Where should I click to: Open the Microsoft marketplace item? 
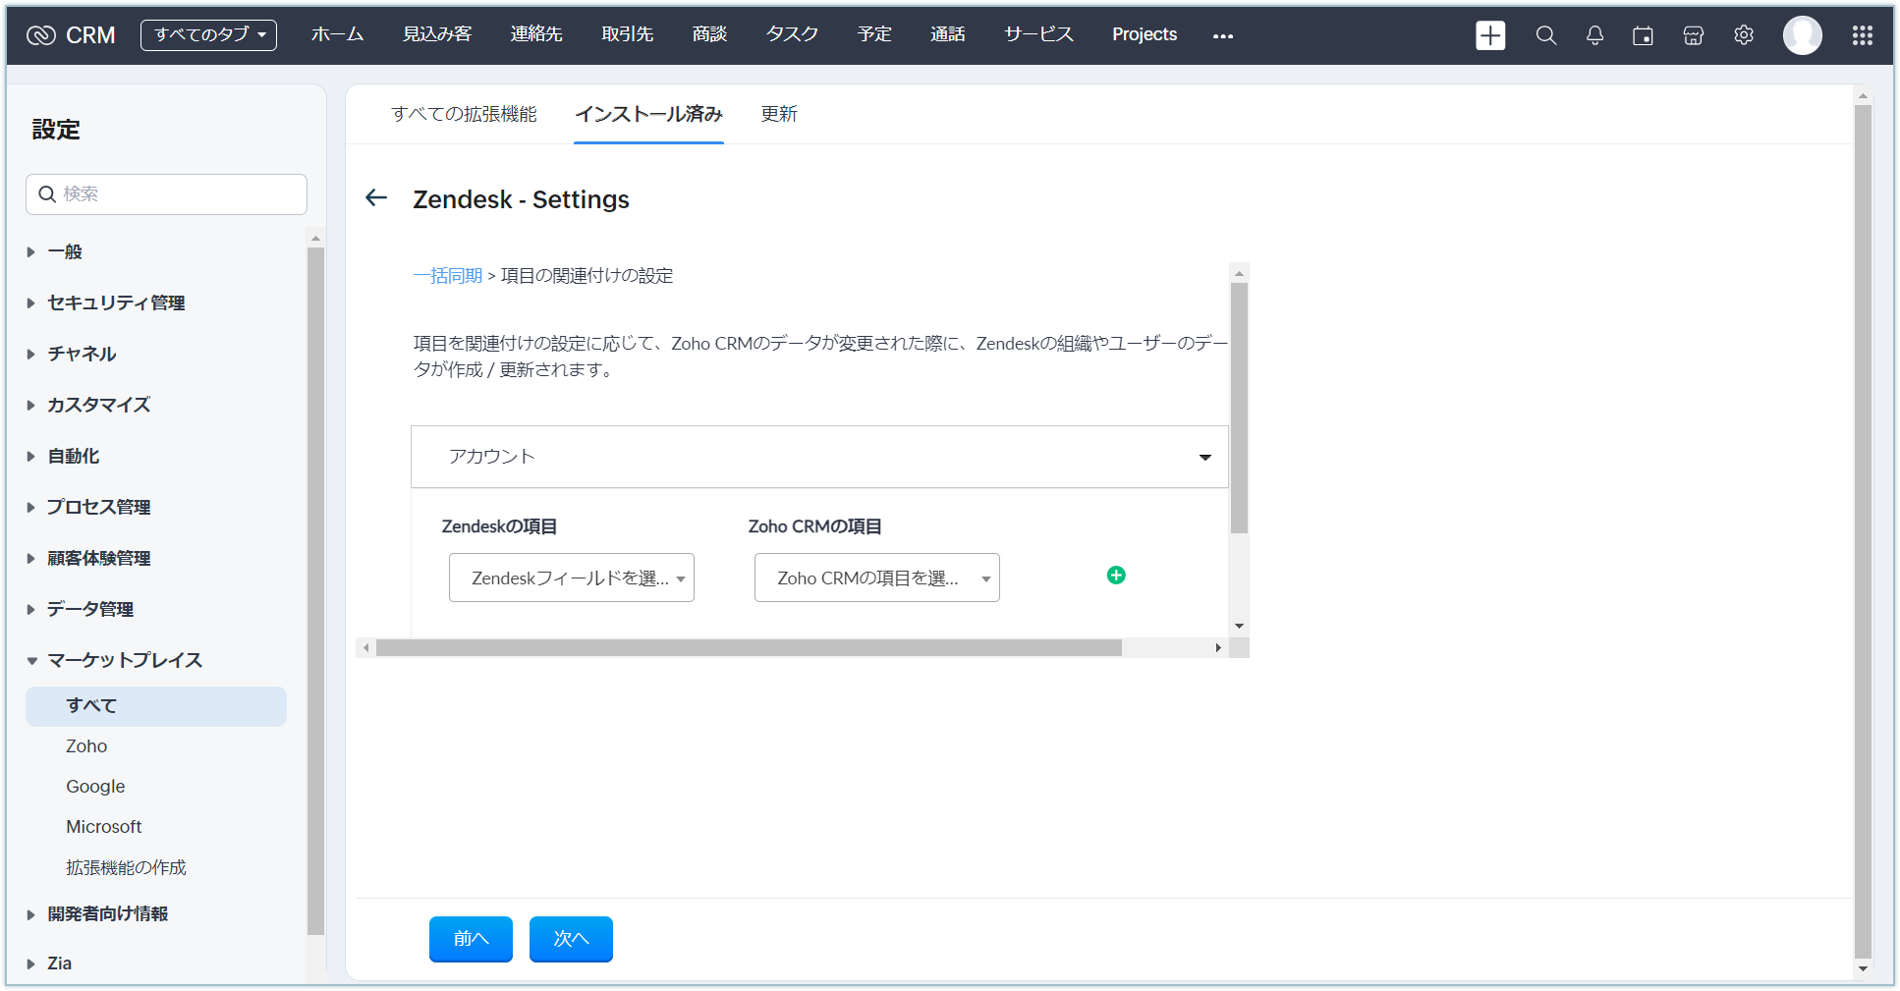[104, 827]
